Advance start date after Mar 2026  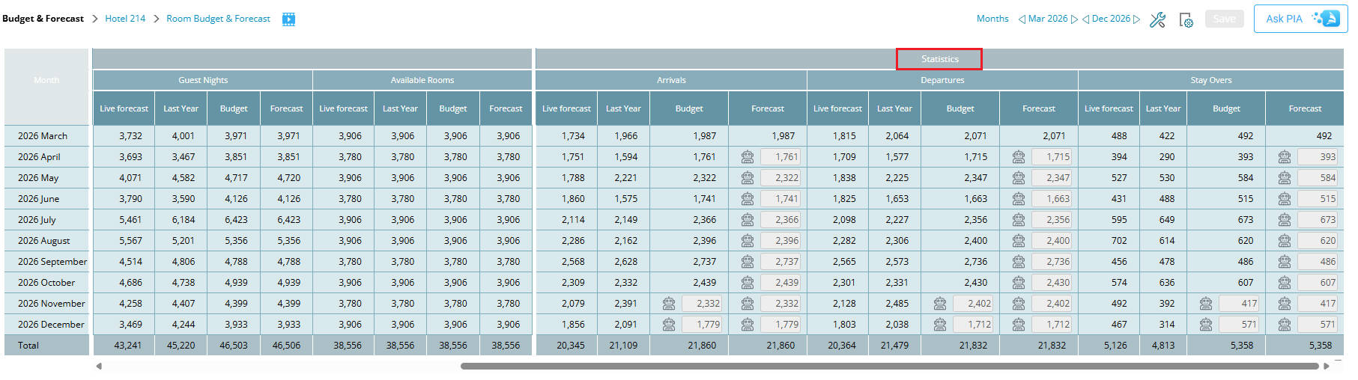point(1075,19)
